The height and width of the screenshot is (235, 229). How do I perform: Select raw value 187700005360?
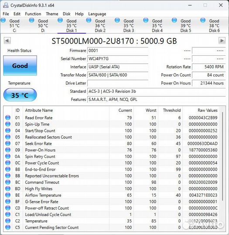pyautogui.click(x=203, y=150)
